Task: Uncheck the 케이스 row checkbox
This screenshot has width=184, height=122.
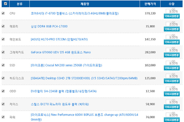Action: (3, 104)
